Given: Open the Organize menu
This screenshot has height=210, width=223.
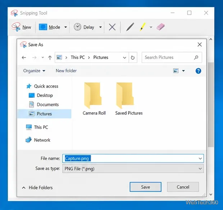Looking at the screenshot, I should coord(34,71).
